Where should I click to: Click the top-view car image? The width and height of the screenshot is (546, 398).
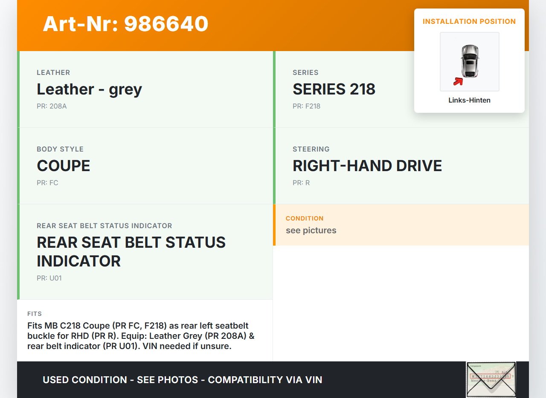470,61
